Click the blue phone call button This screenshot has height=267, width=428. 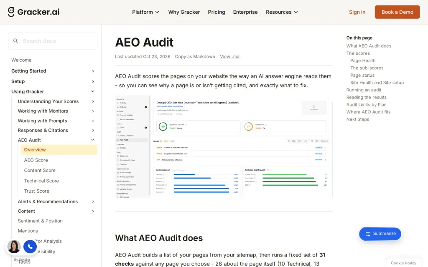pyautogui.click(x=30, y=247)
